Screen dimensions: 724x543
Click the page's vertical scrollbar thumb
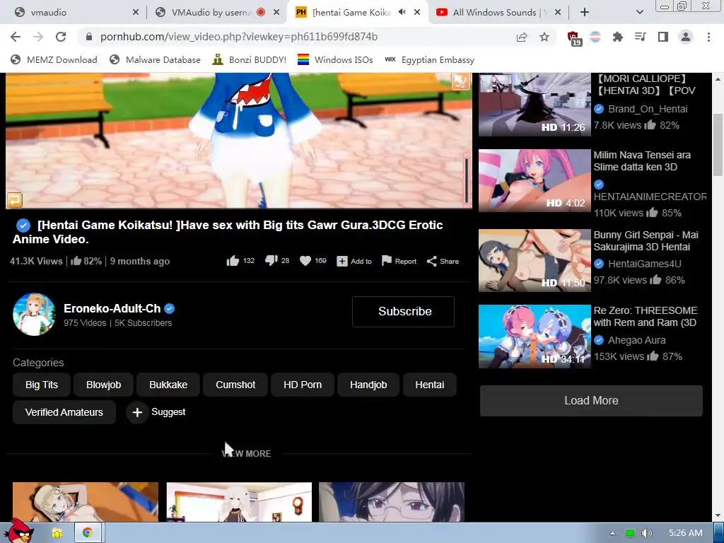(718, 144)
